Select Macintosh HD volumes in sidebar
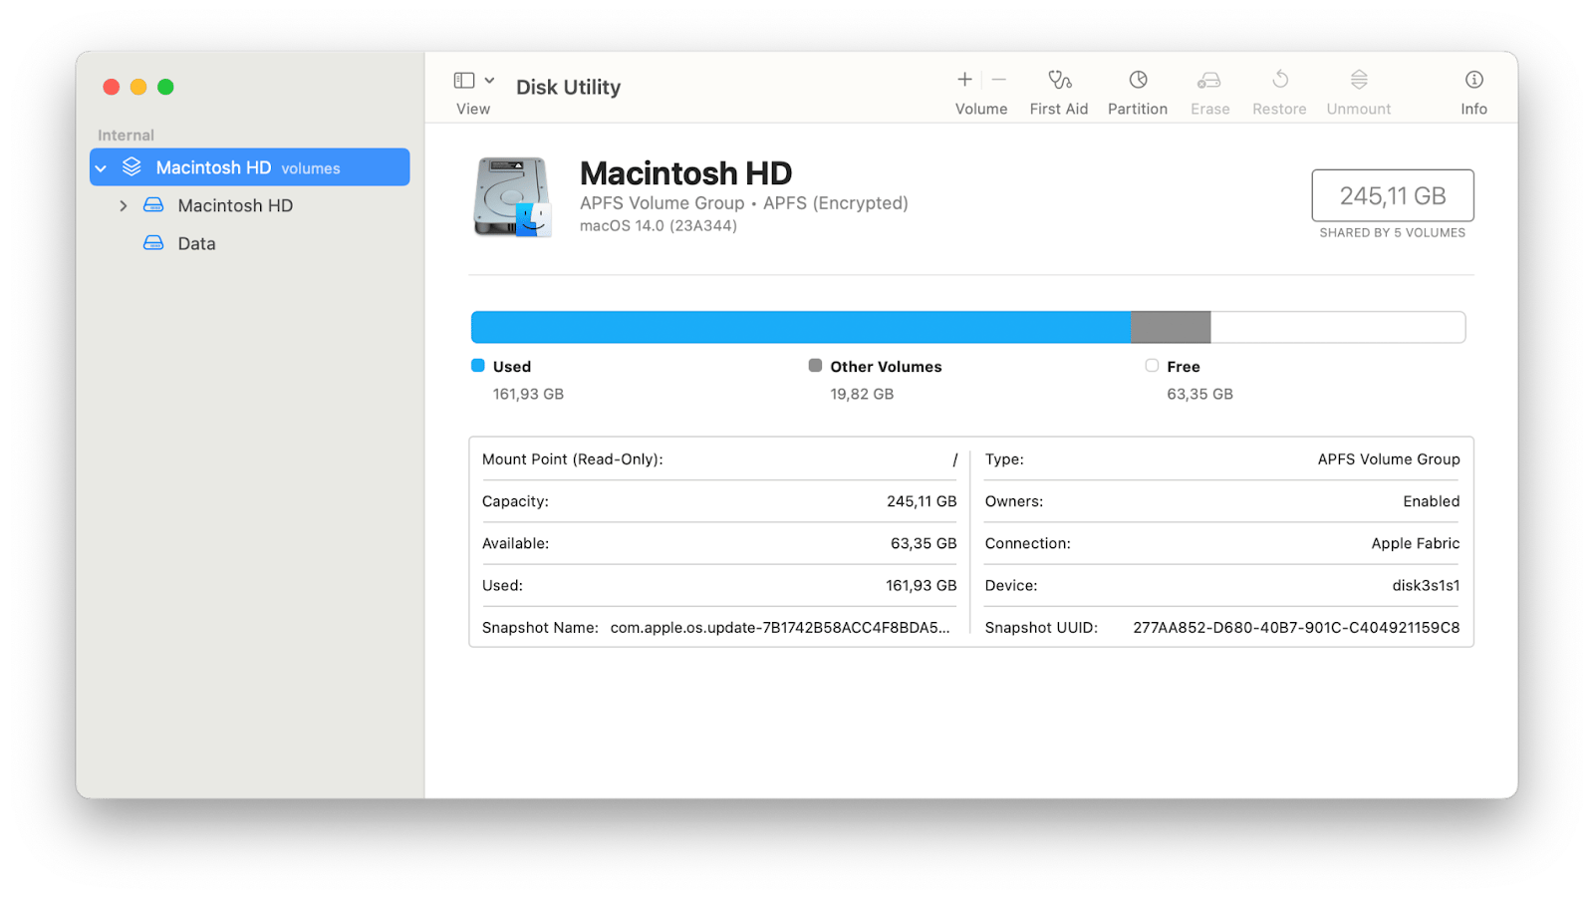 [249, 167]
